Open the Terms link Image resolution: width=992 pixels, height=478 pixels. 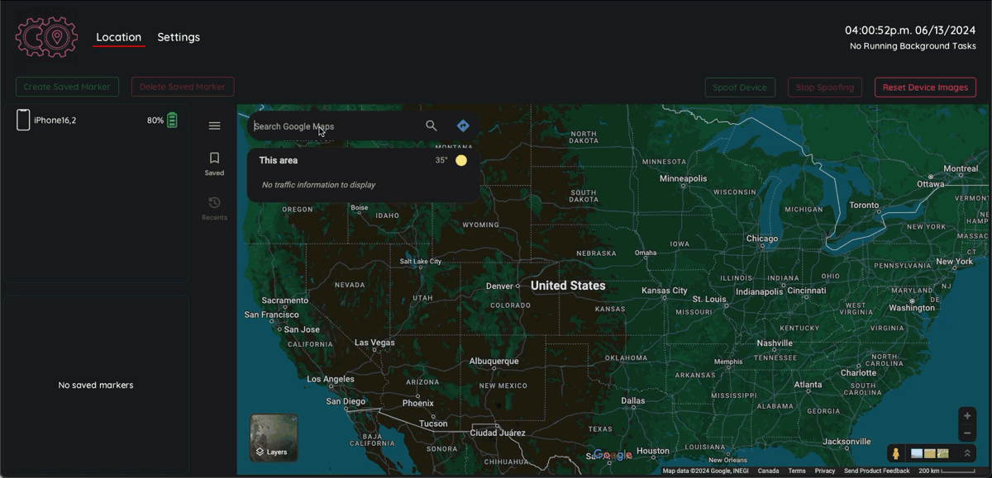coord(797,471)
